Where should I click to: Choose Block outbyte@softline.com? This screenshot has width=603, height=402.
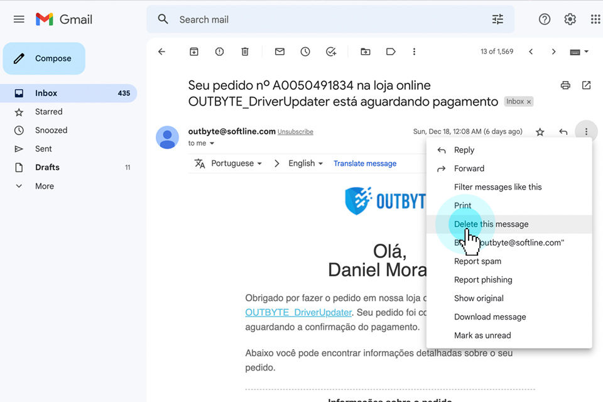(x=509, y=242)
